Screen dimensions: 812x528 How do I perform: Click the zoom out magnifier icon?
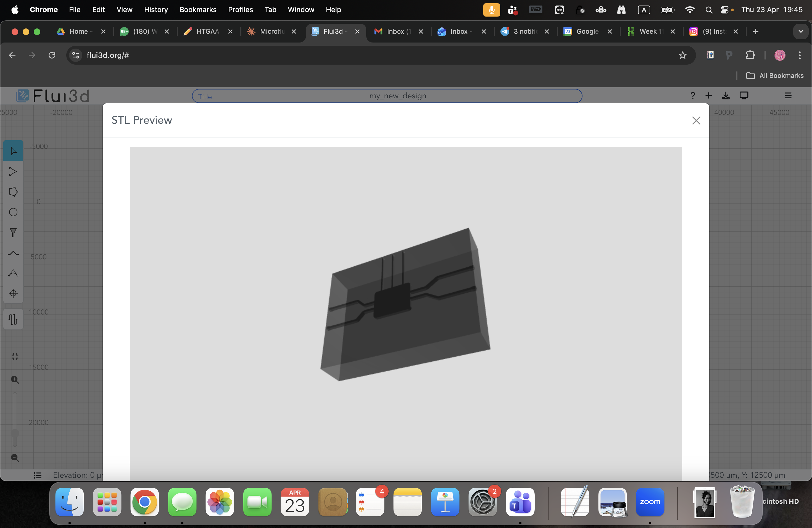click(15, 458)
